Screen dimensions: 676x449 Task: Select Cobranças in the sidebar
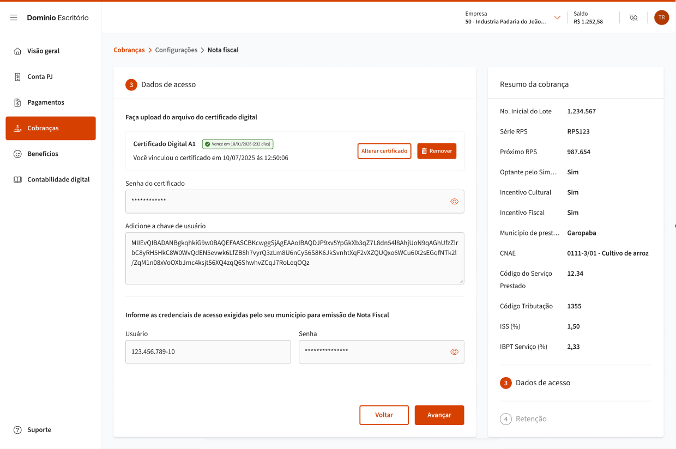pyautogui.click(x=51, y=128)
